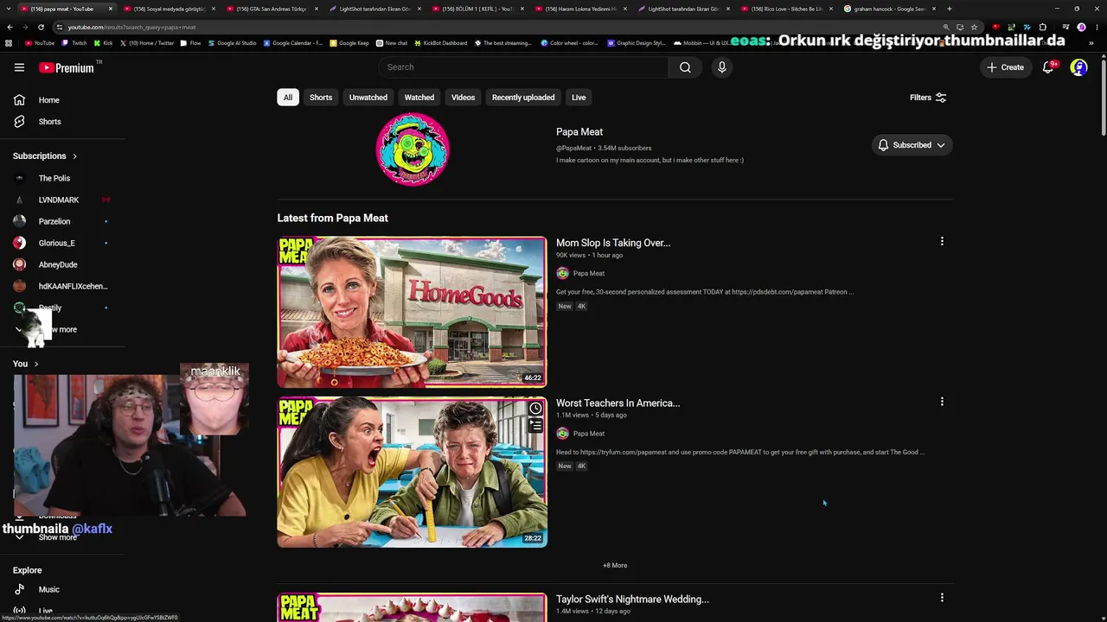1107x622 pixels.
Task: Open Google AI Studio bookmark
Action: click(233, 43)
